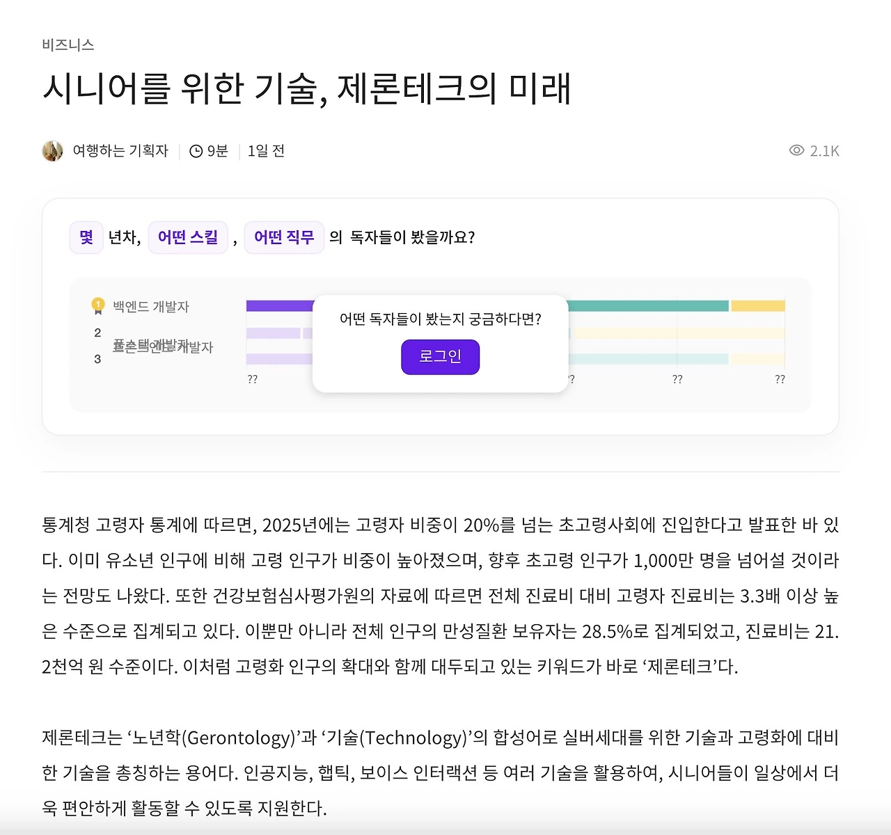
Task: Click the "1일 전" timestamp text
Action: [x=266, y=150]
